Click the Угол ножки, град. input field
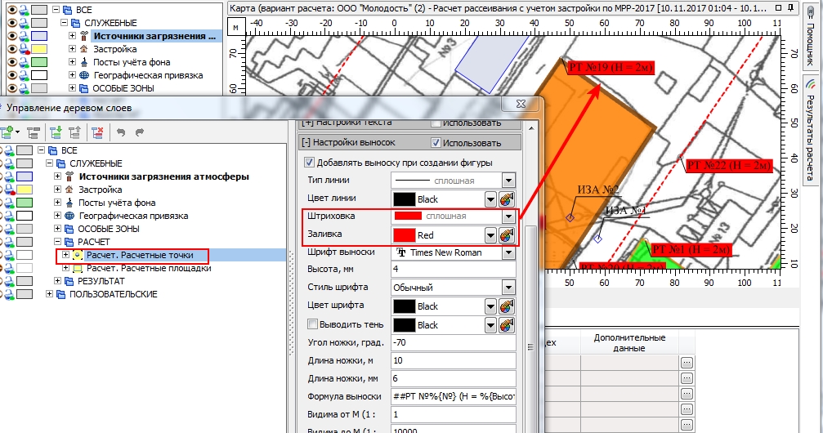 (x=454, y=343)
